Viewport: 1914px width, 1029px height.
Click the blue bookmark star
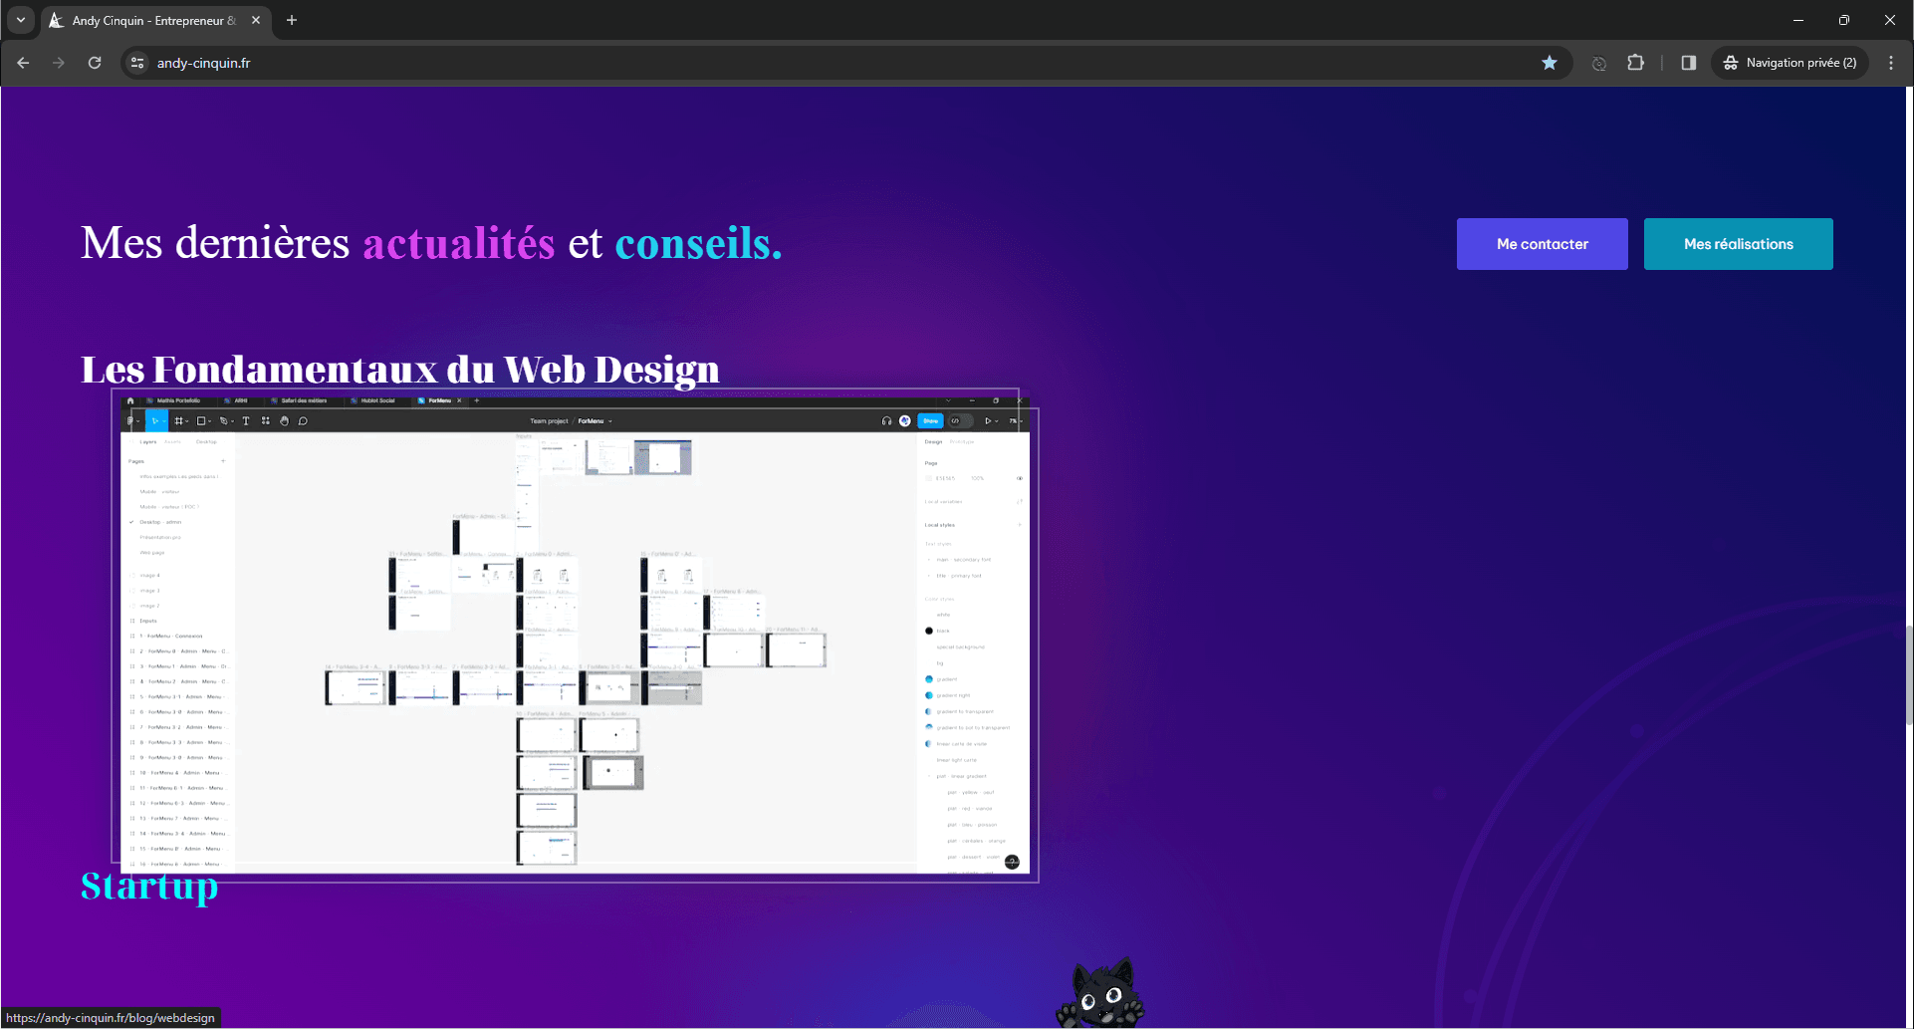tap(1550, 63)
